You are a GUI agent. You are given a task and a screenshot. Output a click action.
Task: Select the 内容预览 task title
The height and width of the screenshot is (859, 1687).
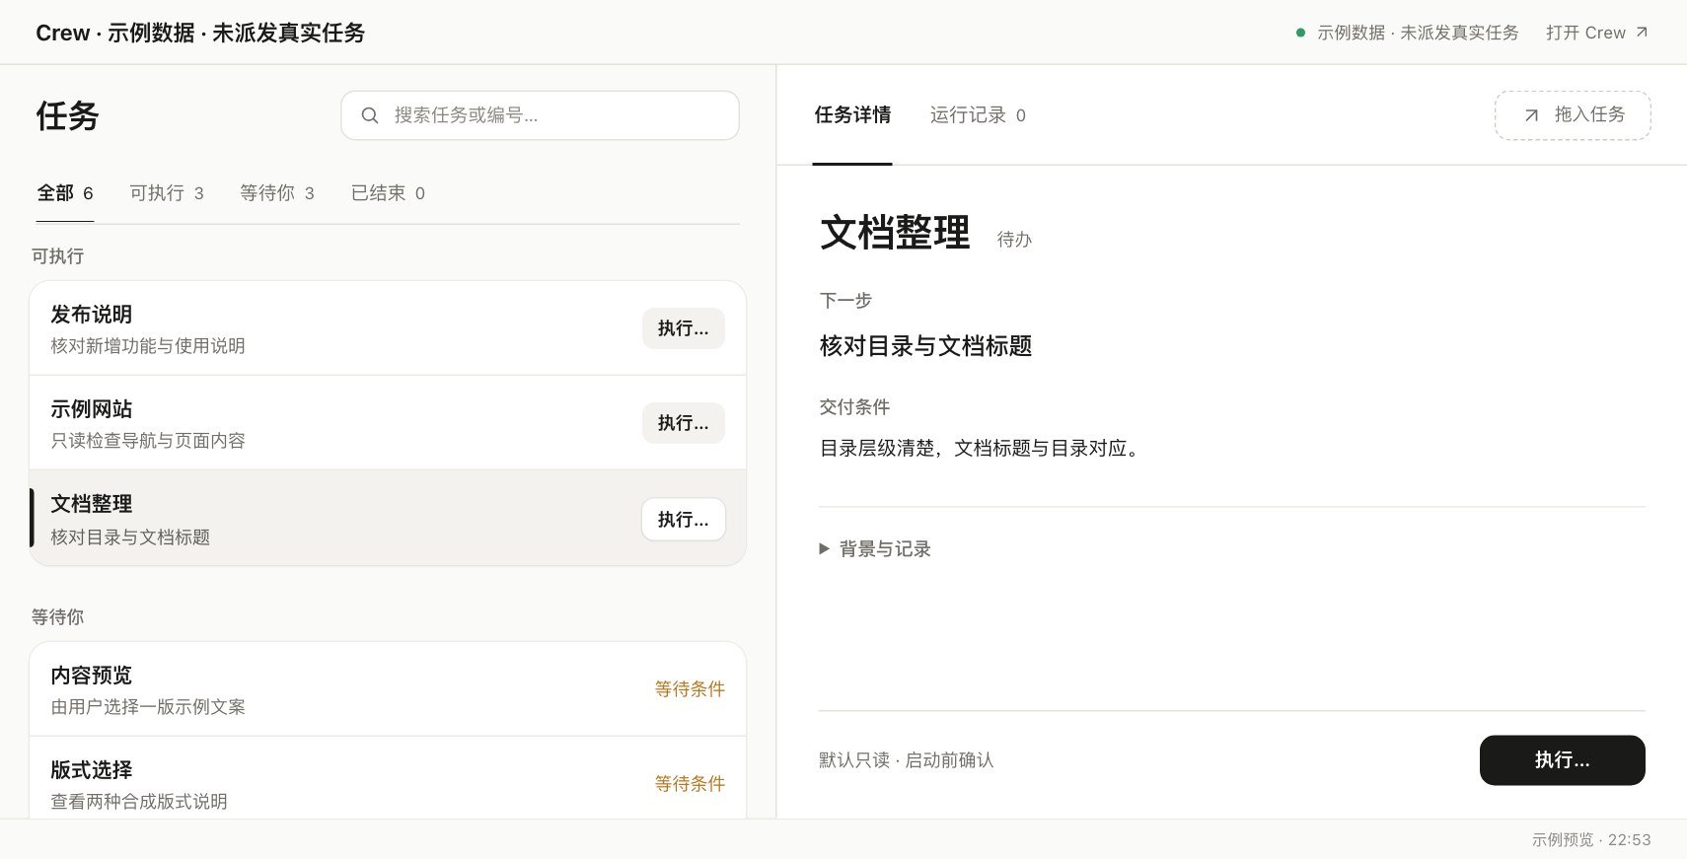(92, 676)
